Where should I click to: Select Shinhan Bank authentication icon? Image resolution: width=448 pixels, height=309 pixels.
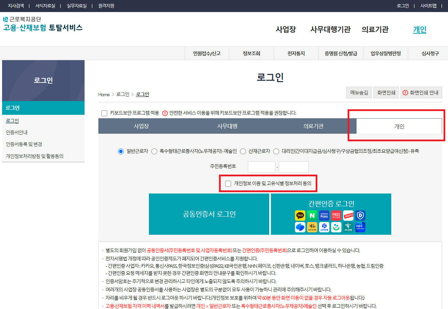[x=324, y=227]
